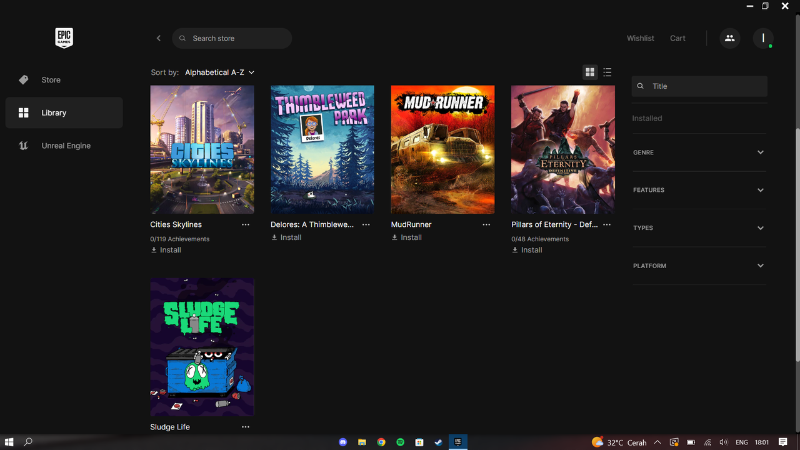Click the Search store field

point(232,38)
